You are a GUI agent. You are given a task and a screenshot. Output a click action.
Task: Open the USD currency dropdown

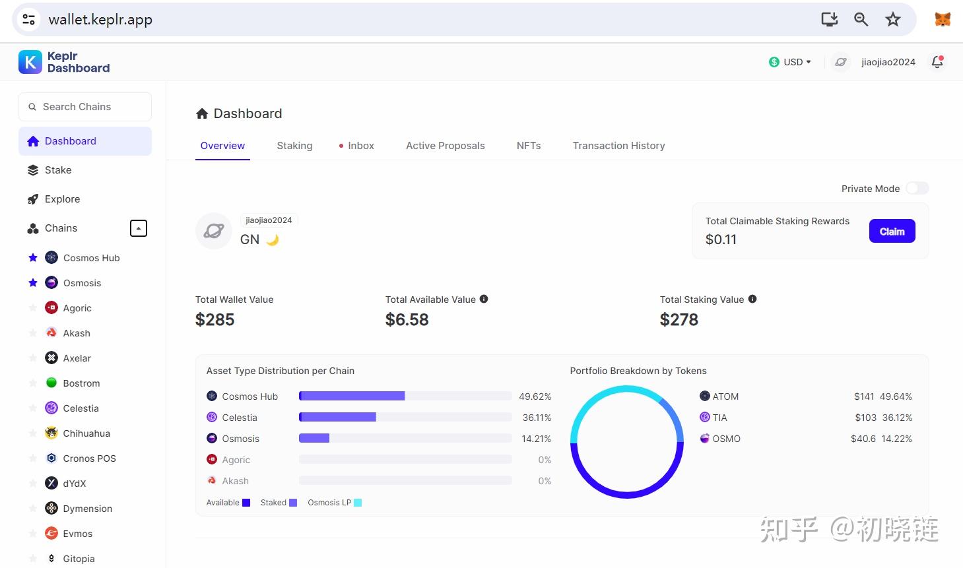pyautogui.click(x=790, y=62)
